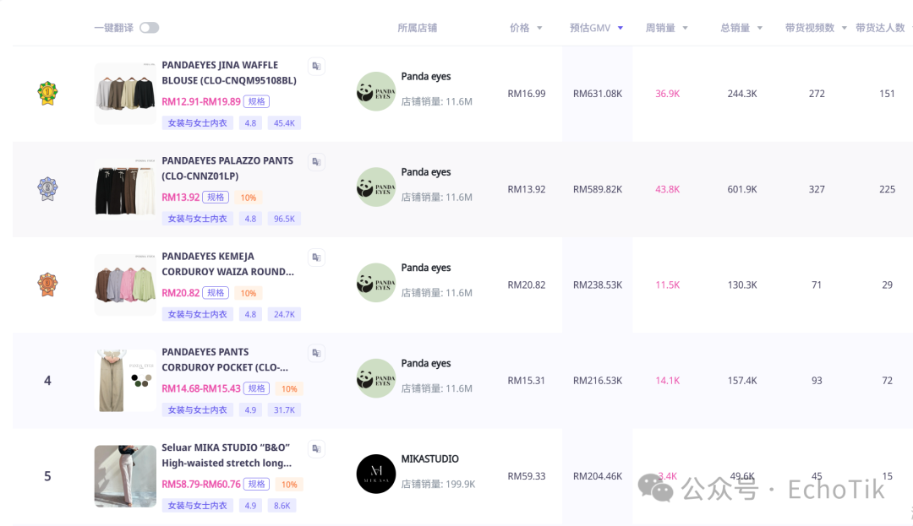Click 规格 button on PALAZZO PANTS
The width and height of the screenshot is (913, 526).
(x=216, y=198)
